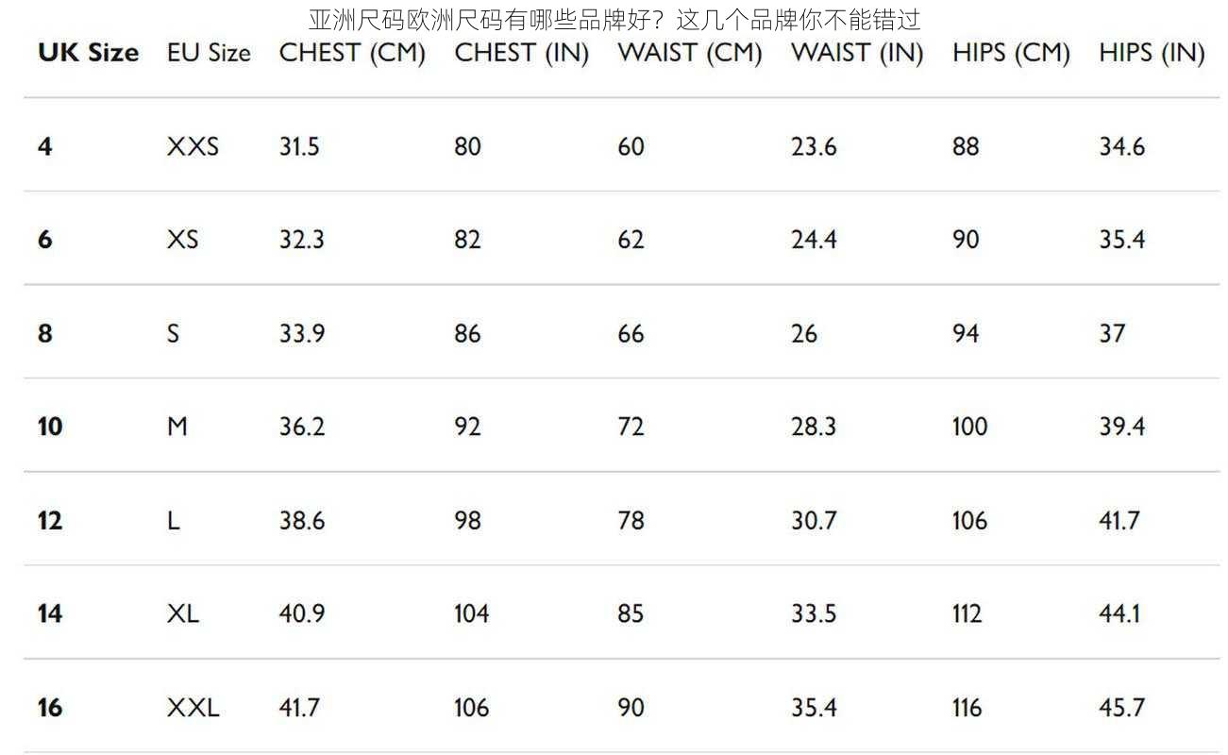Select the XXS size cell
The image size is (1228, 755).
click(x=193, y=146)
